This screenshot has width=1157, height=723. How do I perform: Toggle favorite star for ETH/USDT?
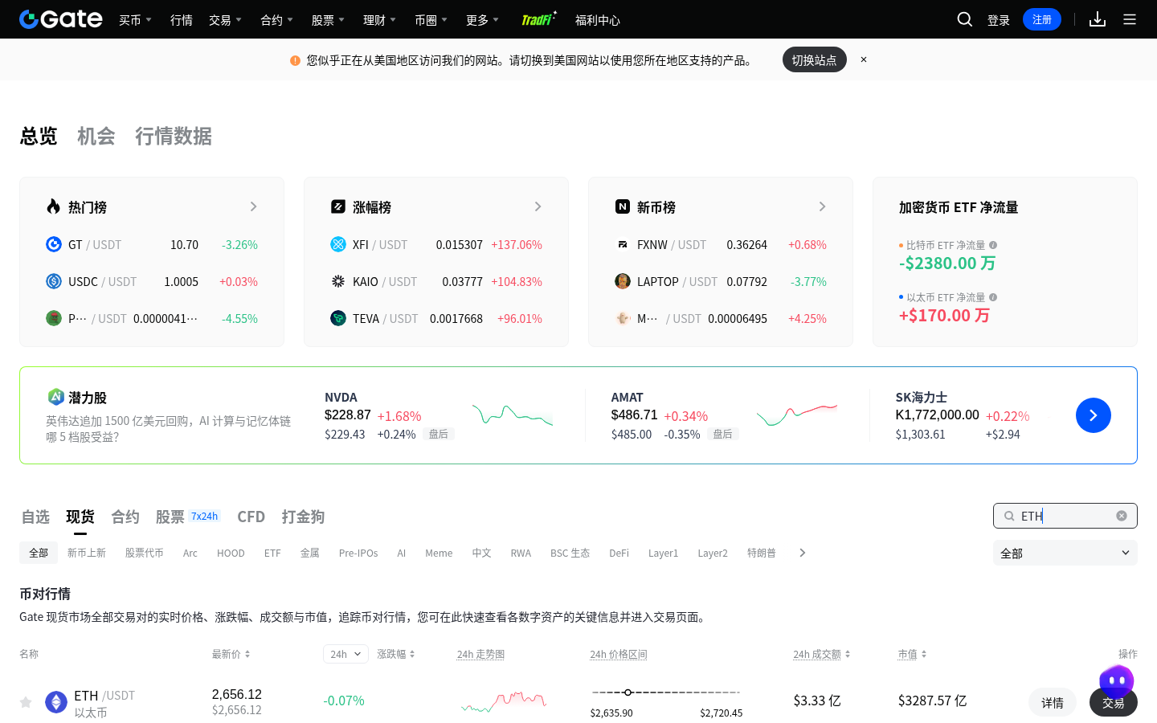click(x=26, y=702)
